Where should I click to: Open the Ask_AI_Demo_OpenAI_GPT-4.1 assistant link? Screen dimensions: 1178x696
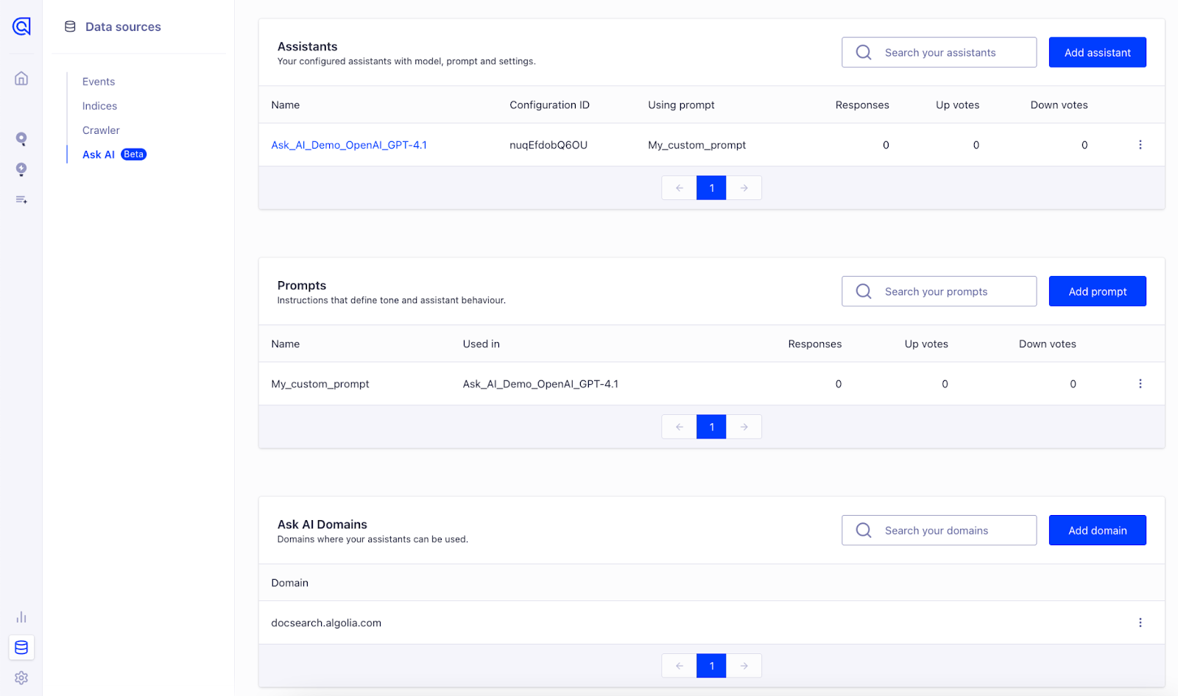[349, 145]
